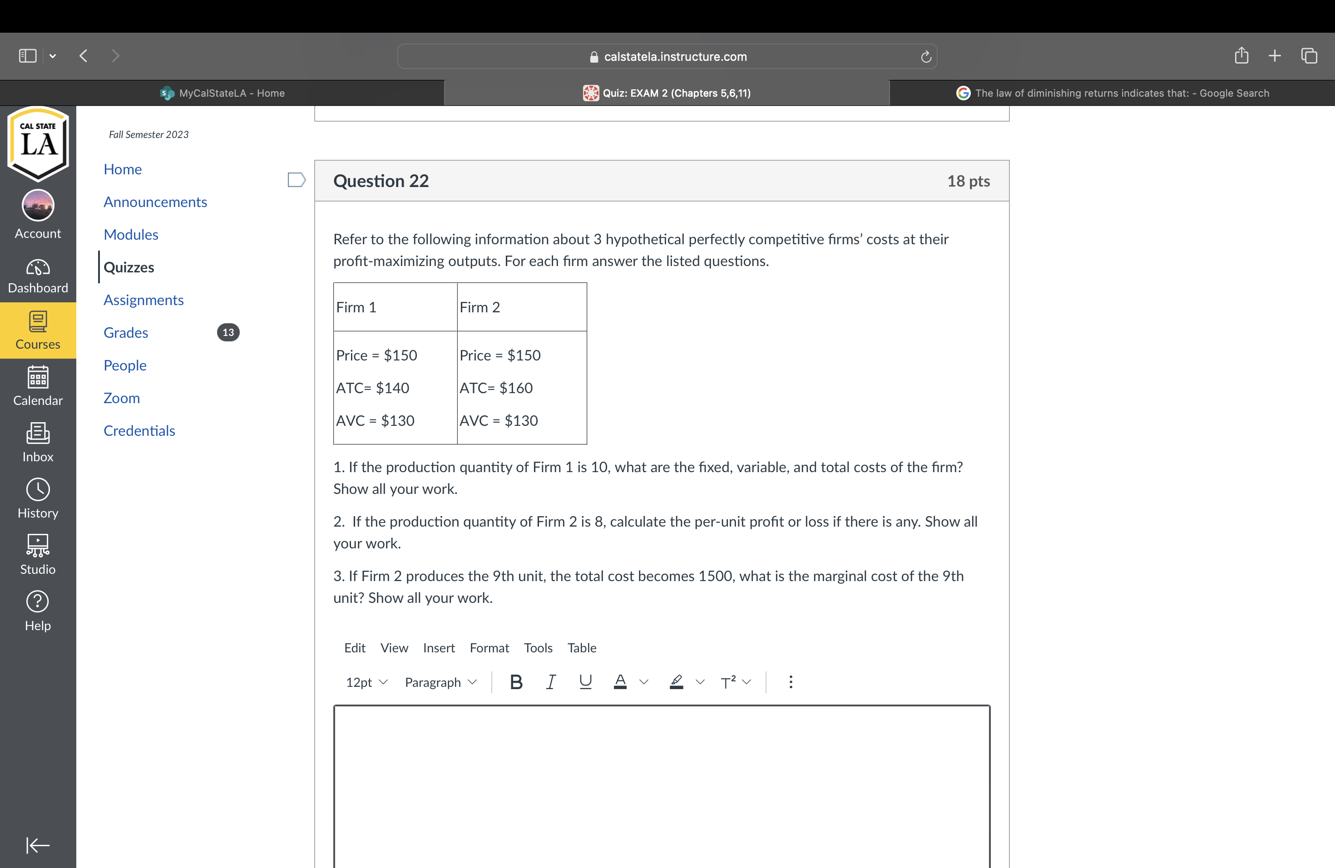Flag Question 22 with the bookmark icon

[296, 180]
